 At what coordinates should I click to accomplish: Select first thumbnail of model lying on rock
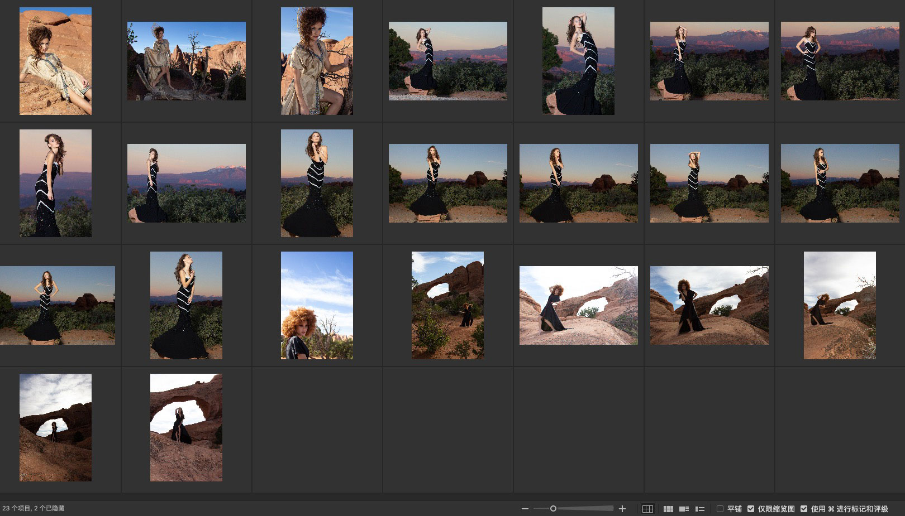tap(55, 61)
